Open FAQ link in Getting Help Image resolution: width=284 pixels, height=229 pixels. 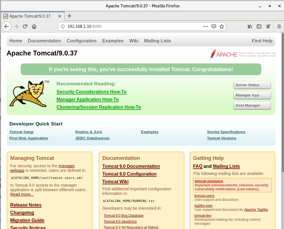pyautogui.click(x=198, y=166)
